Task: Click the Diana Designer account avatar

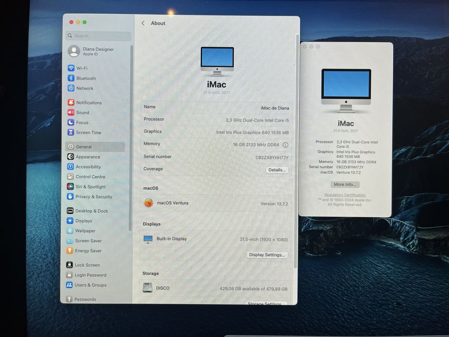Action: [x=74, y=51]
